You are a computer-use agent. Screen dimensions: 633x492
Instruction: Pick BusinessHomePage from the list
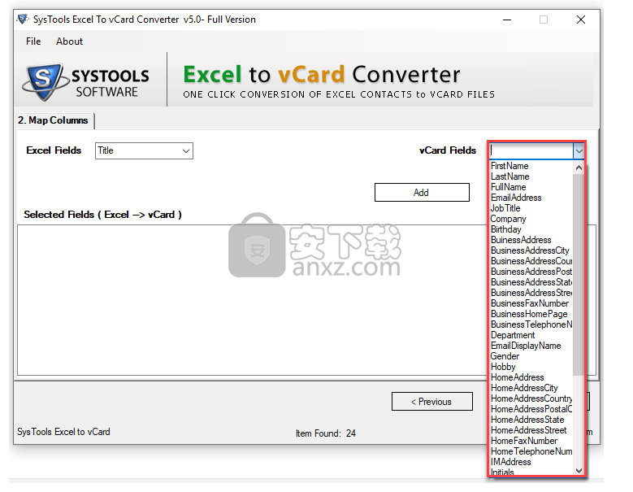click(x=529, y=314)
